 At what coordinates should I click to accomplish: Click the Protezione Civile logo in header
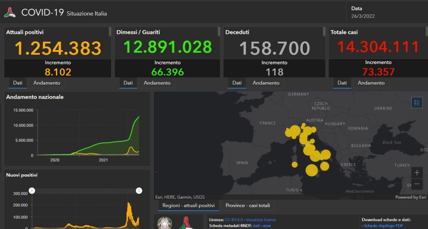(10, 13)
